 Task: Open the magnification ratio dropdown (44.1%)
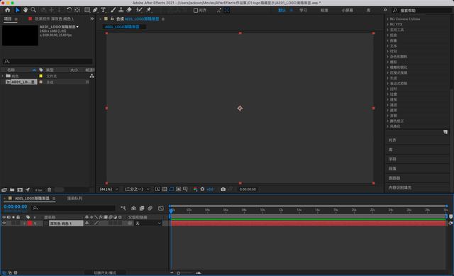click(x=109, y=189)
